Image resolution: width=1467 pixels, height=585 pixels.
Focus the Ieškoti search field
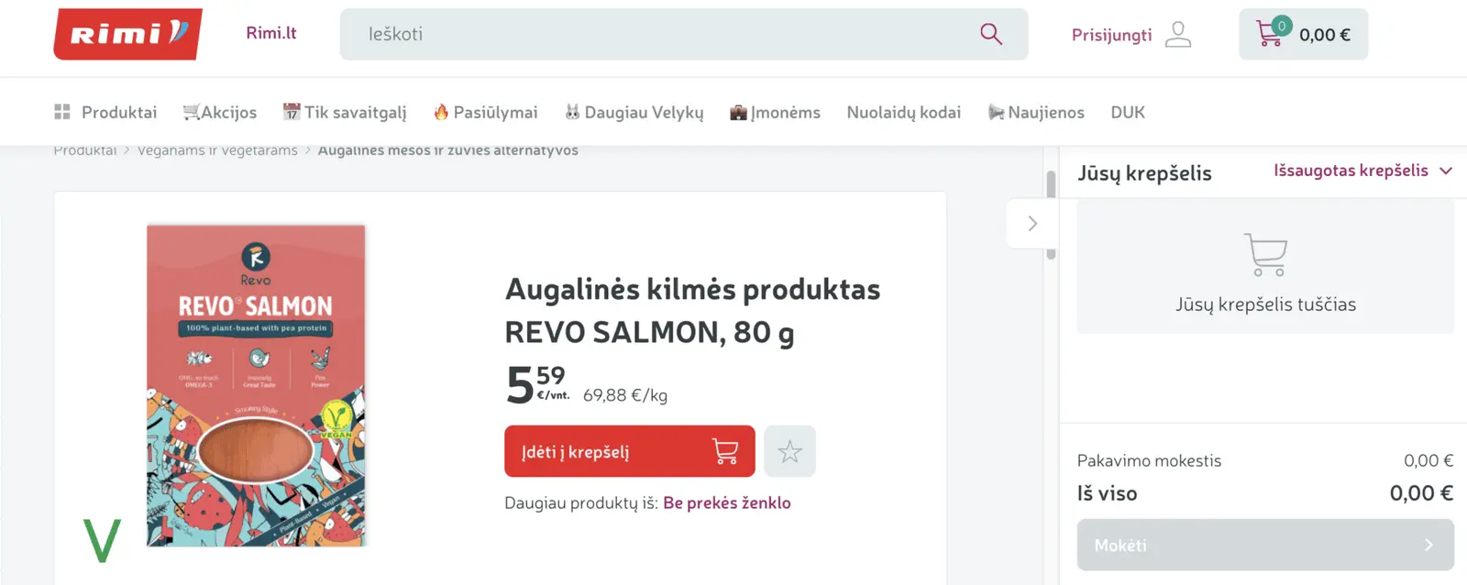[683, 34]
